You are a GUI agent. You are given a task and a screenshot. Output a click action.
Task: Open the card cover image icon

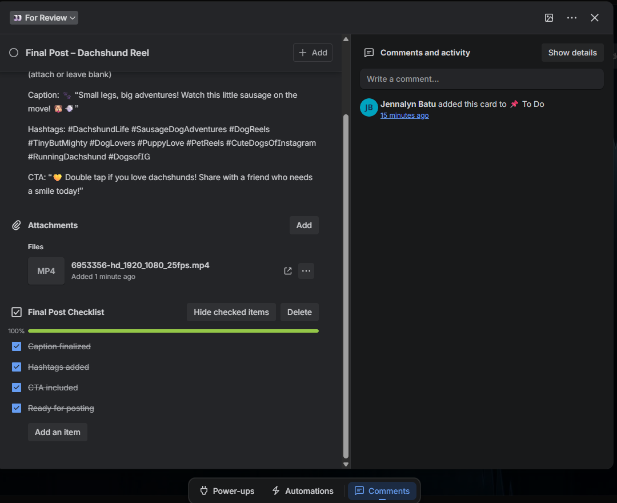[549, 18]
